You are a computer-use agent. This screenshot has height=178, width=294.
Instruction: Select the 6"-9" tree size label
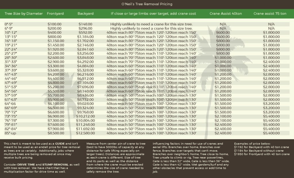point(9,28)
